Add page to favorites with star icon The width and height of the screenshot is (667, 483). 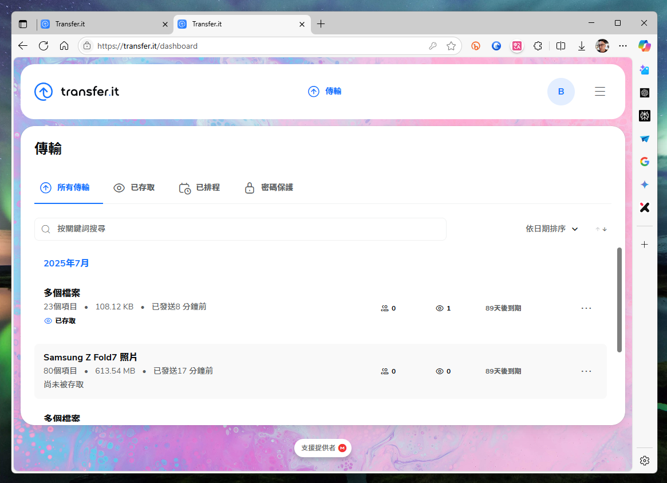tap(451, 46)
